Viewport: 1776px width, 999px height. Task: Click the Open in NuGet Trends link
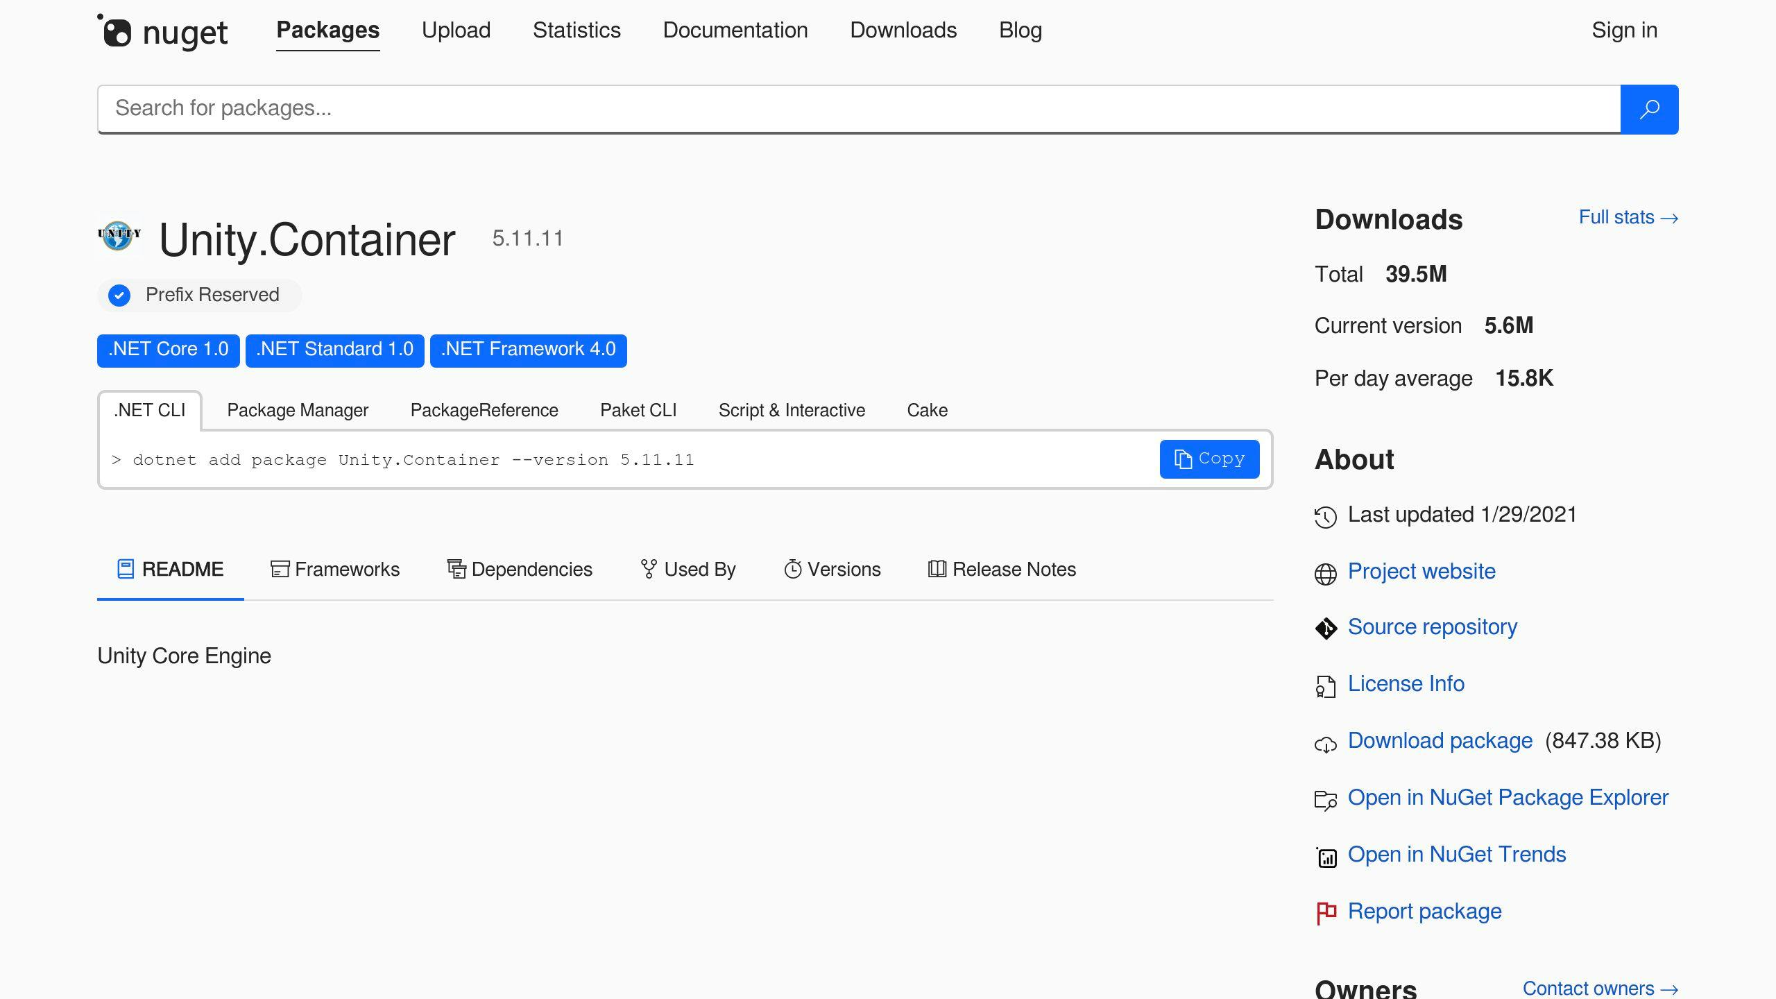pos(1457,855)
